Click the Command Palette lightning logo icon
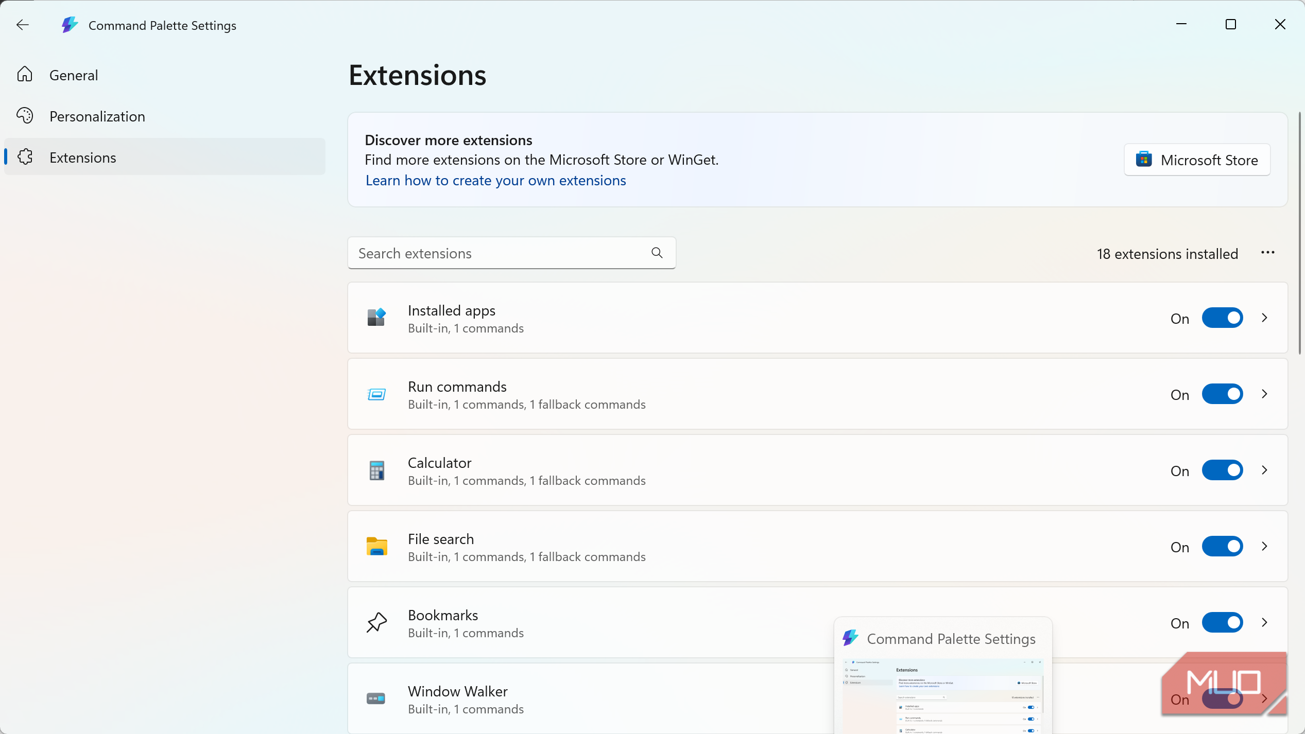Screen dimensions: 1305x734 click(x=70, y=25)
